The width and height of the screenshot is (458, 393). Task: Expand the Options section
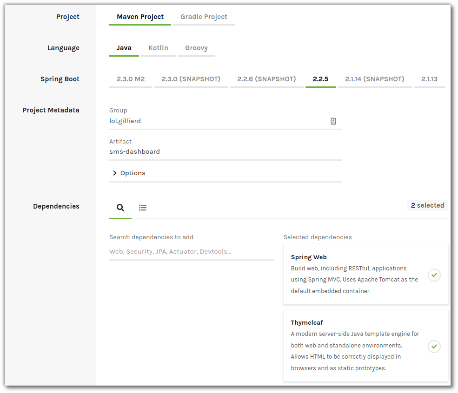tap(129, 173)
